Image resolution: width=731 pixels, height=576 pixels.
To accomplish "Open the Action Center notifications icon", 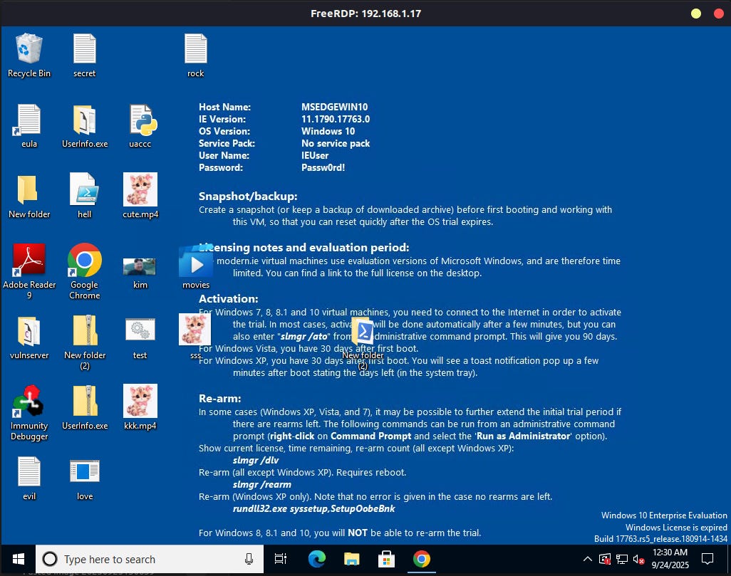I will 707,559.
